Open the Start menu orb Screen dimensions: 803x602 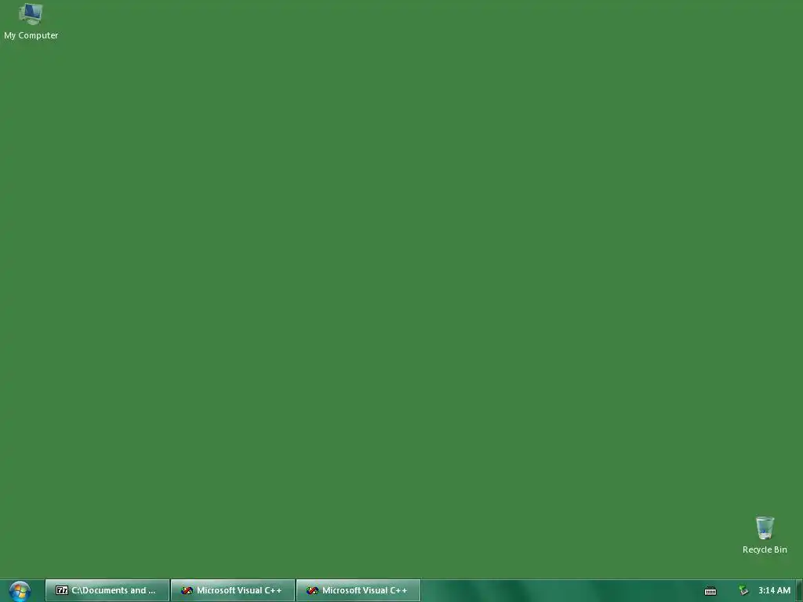point(20,591)
